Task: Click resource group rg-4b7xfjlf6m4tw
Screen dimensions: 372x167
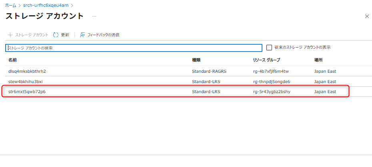Action: coord(271,71)
